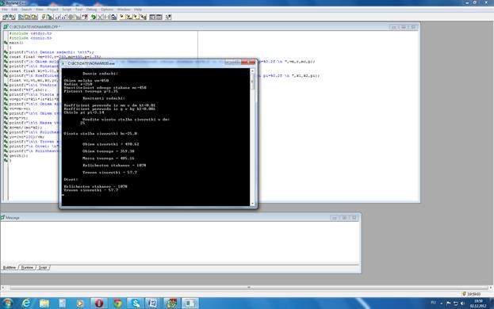The height and width of the screenshot is (309, 494).
Task: Switch to the Buildtime tab
Action: click(x=10, y=268)
